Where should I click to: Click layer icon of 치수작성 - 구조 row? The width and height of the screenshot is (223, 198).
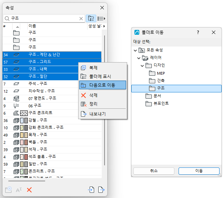point(16,91)
